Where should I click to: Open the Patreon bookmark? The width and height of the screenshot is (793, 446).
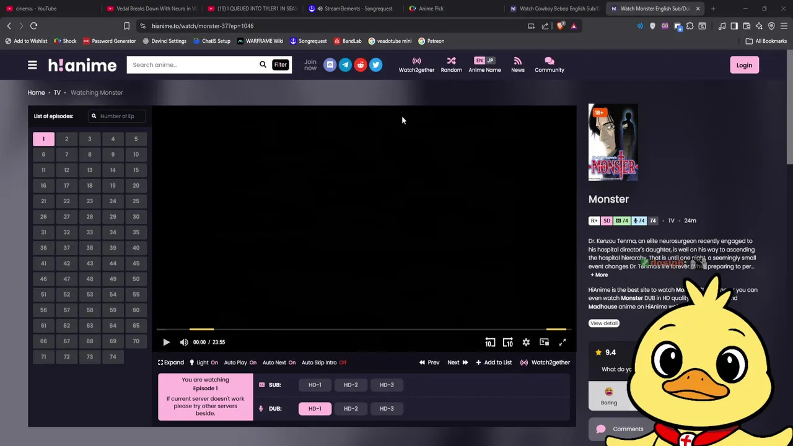pyautogui.click(x=431, y=41)
